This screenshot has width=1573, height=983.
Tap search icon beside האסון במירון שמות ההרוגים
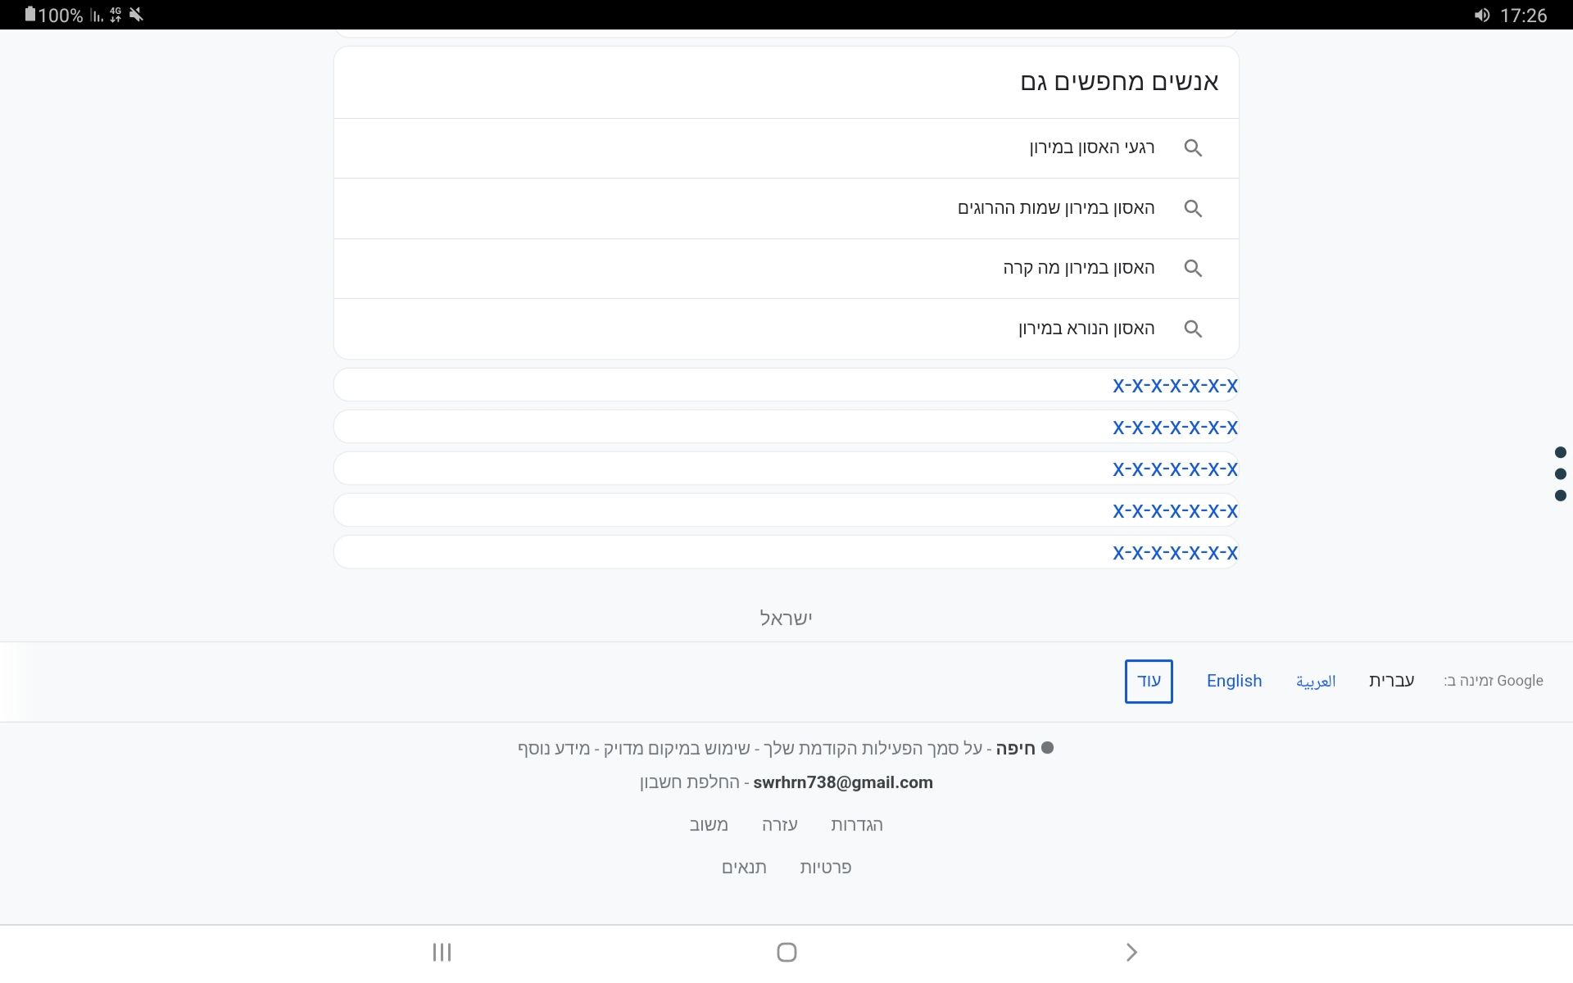(x=1193, y=209)
